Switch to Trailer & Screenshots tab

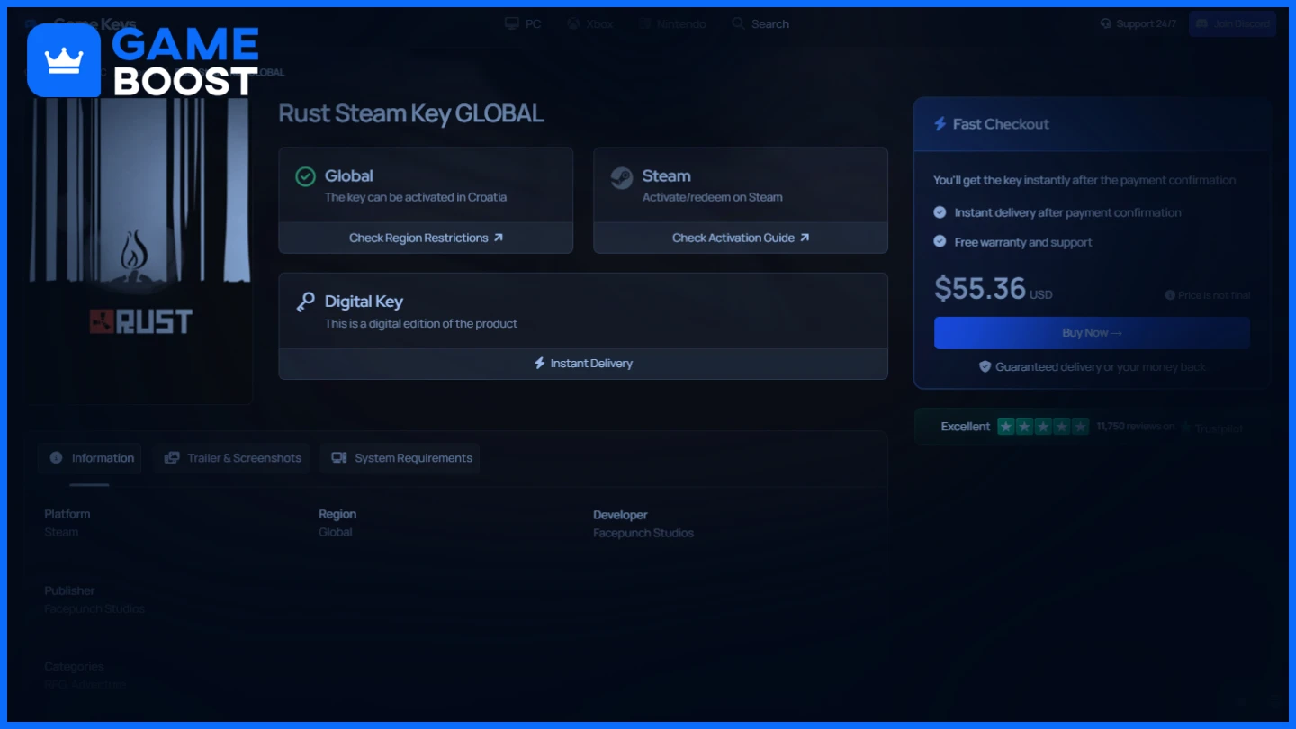231,458
